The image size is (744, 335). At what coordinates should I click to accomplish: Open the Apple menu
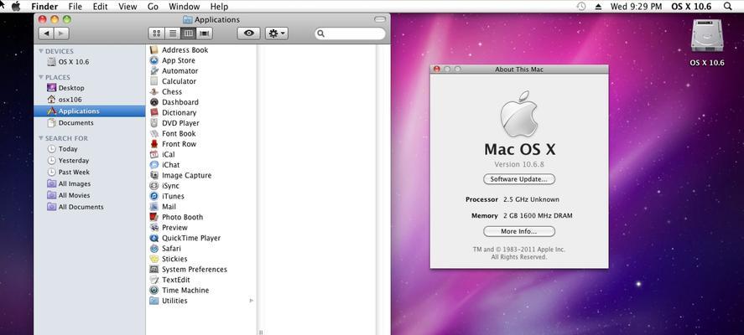(16, 7)
